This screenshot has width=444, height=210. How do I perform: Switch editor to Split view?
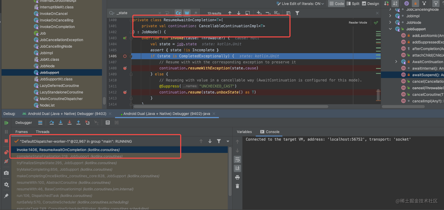pyautogui.click(x=353, y=3)
